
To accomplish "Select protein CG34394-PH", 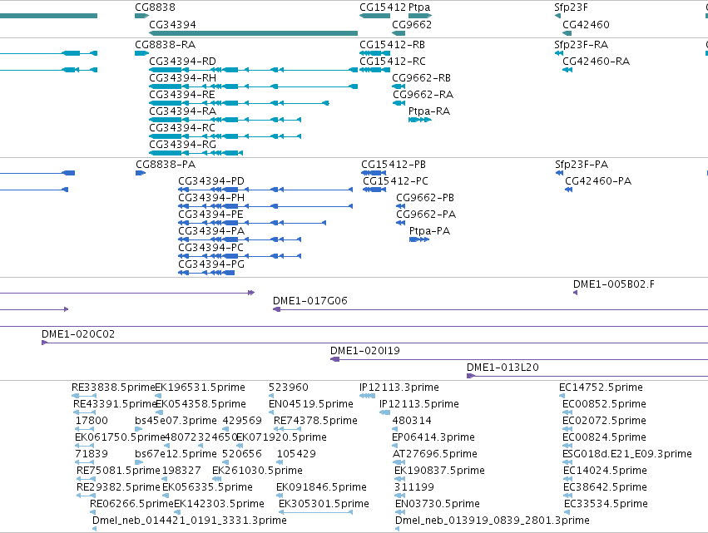I will (x=211, y=198).
